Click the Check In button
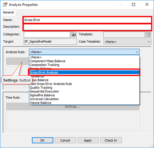This screenshot has width=154, height=148. click(111, 140)
